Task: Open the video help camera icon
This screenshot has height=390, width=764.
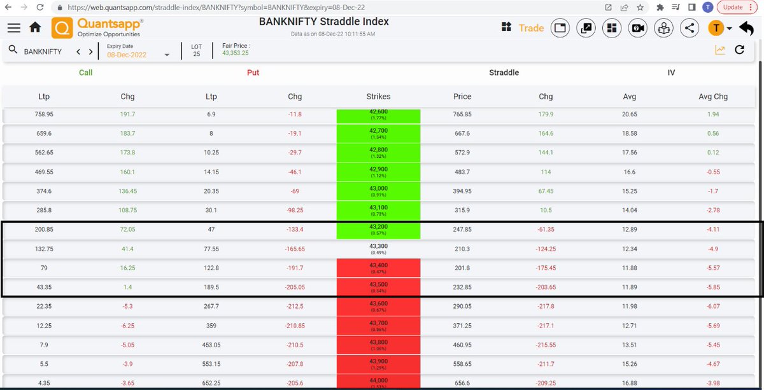Action: point(637,28)
